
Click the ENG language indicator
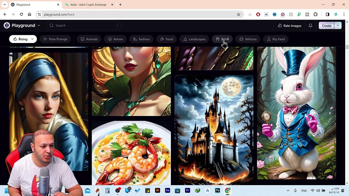tap(304, 191)
